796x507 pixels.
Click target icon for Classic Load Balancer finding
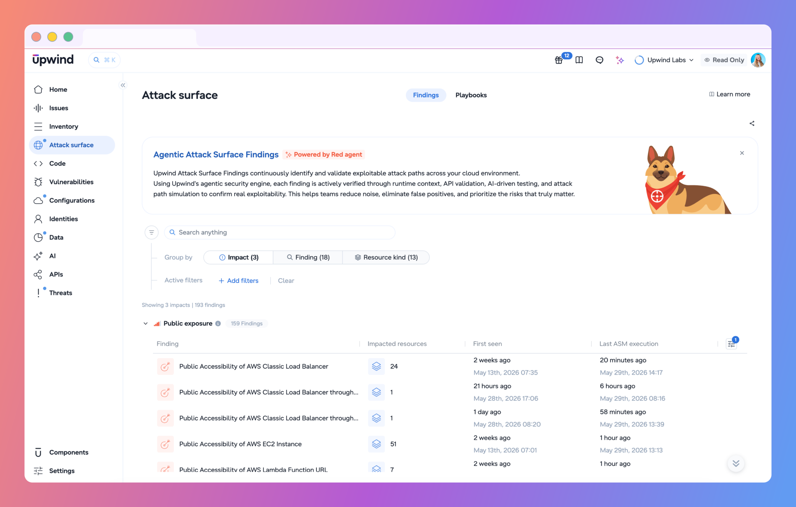coord(165,366)
